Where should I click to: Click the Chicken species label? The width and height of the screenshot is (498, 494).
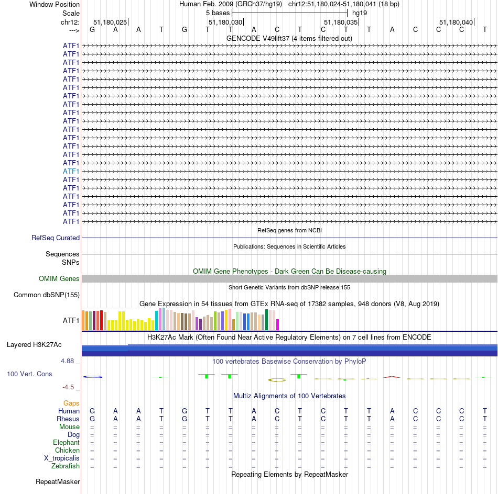(x=67, y=450)
